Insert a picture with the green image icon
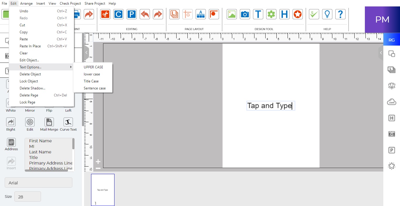 232,14
